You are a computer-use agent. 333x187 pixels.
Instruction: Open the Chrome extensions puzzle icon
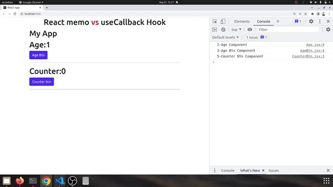click(x=312, y=14)
